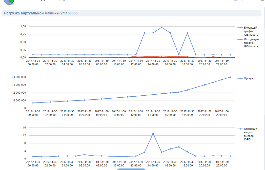This screenshot has height=170, width=265.
Task: Click the red line marker beside Исходящий трафик legend
Action: (240, 39)
